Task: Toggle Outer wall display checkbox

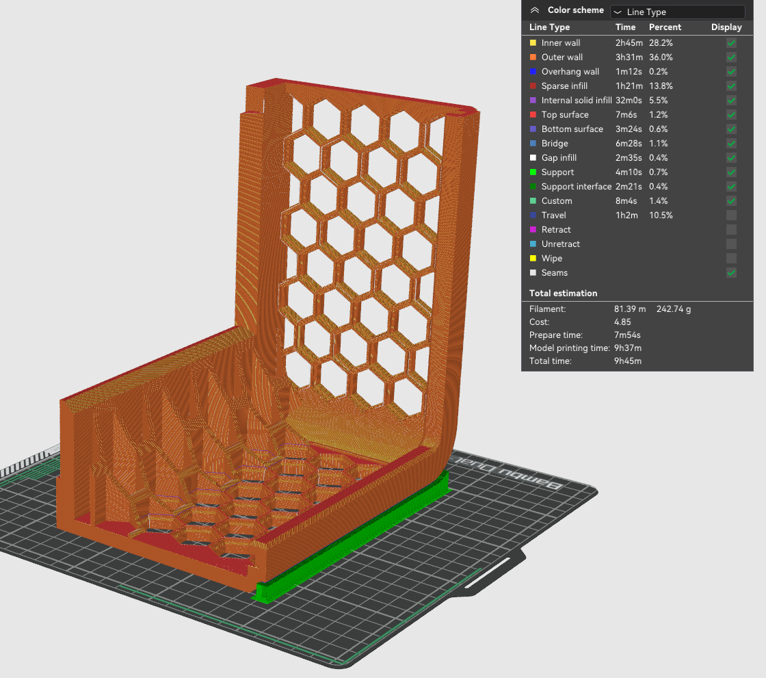Action: tap(731, 57)
